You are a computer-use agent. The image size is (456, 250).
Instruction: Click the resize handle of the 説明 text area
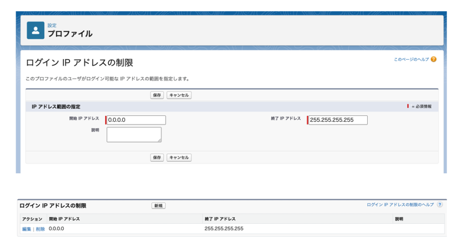click(x=159, y=140)
